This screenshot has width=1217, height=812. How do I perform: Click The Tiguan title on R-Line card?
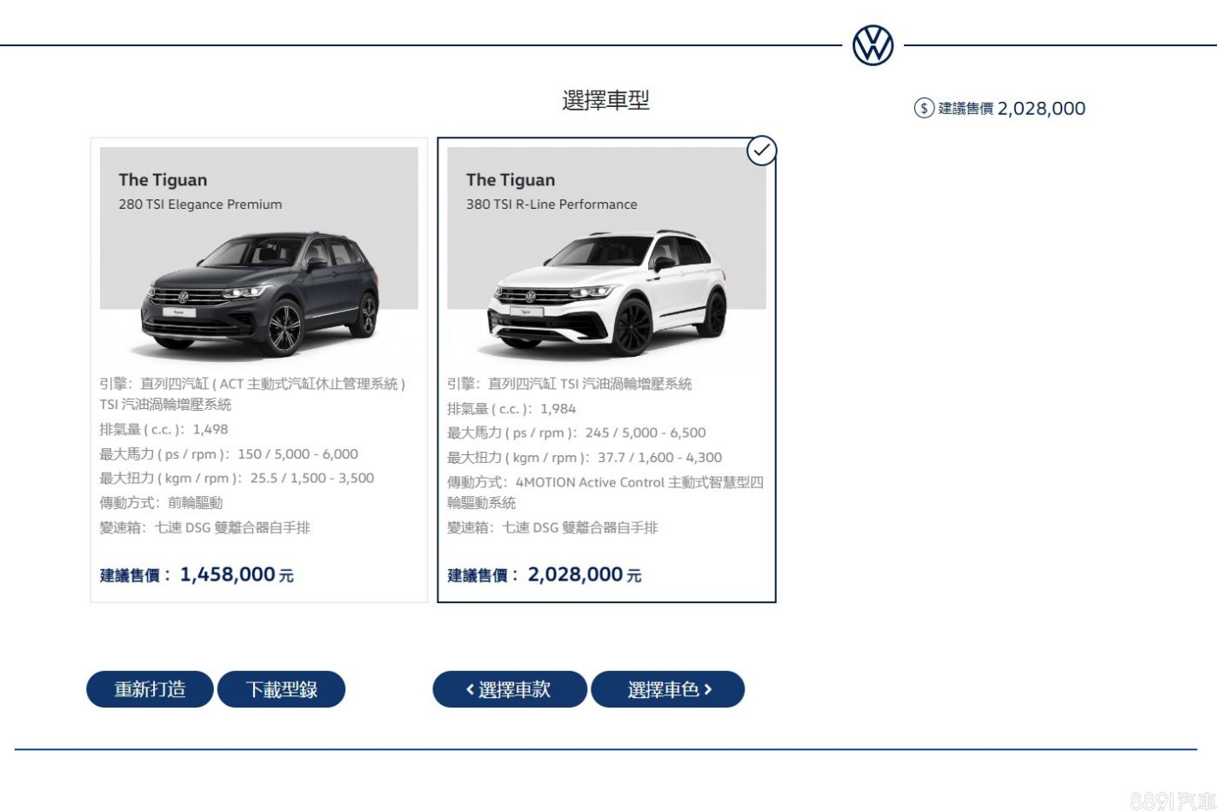pyautogui.click(x=510, y=180)
